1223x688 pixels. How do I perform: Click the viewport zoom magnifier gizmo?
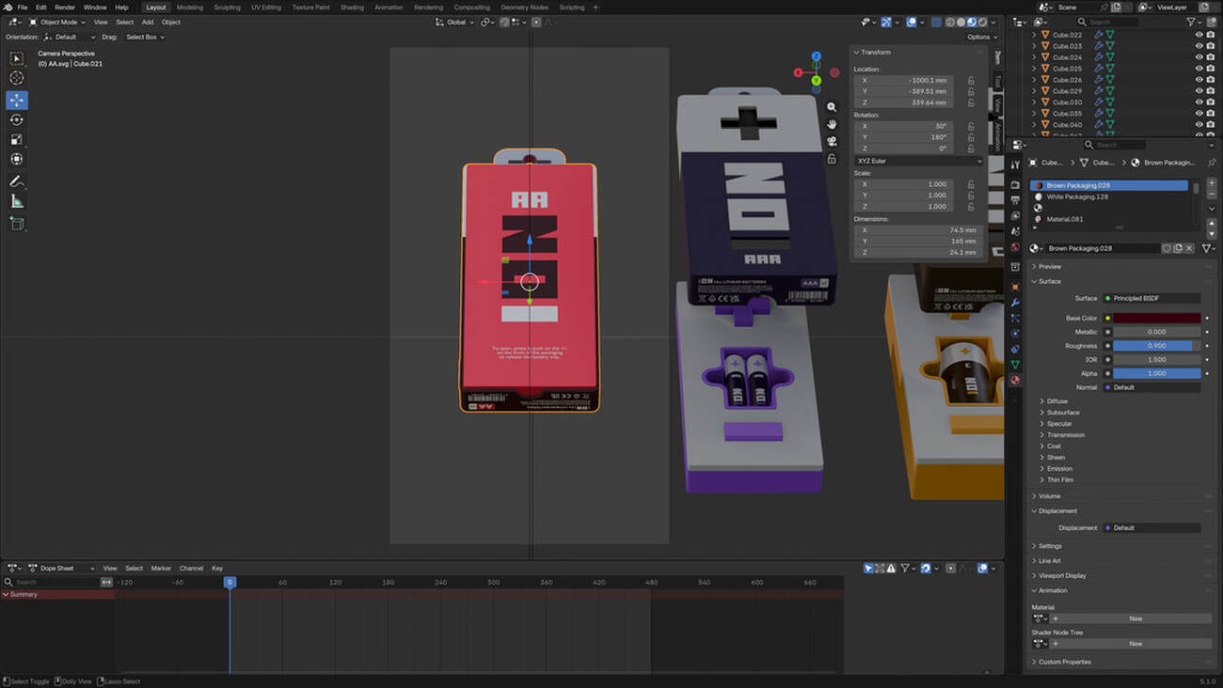tap(832, 108)
